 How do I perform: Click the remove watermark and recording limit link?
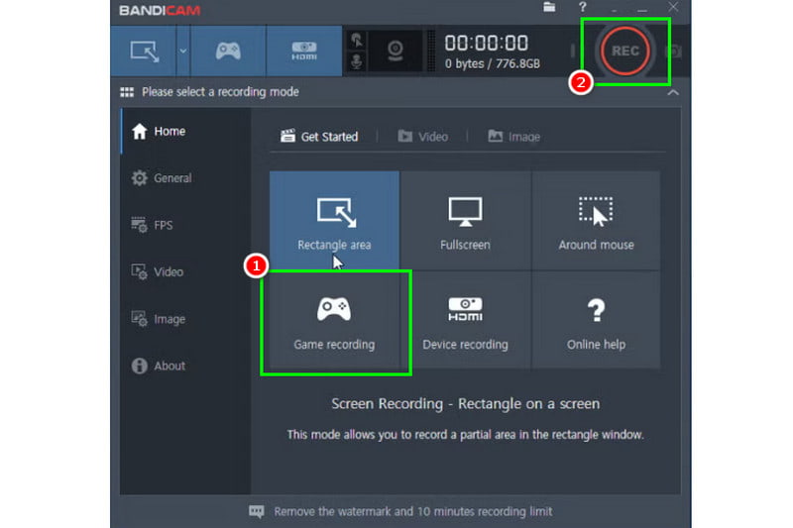pos(413,511)
